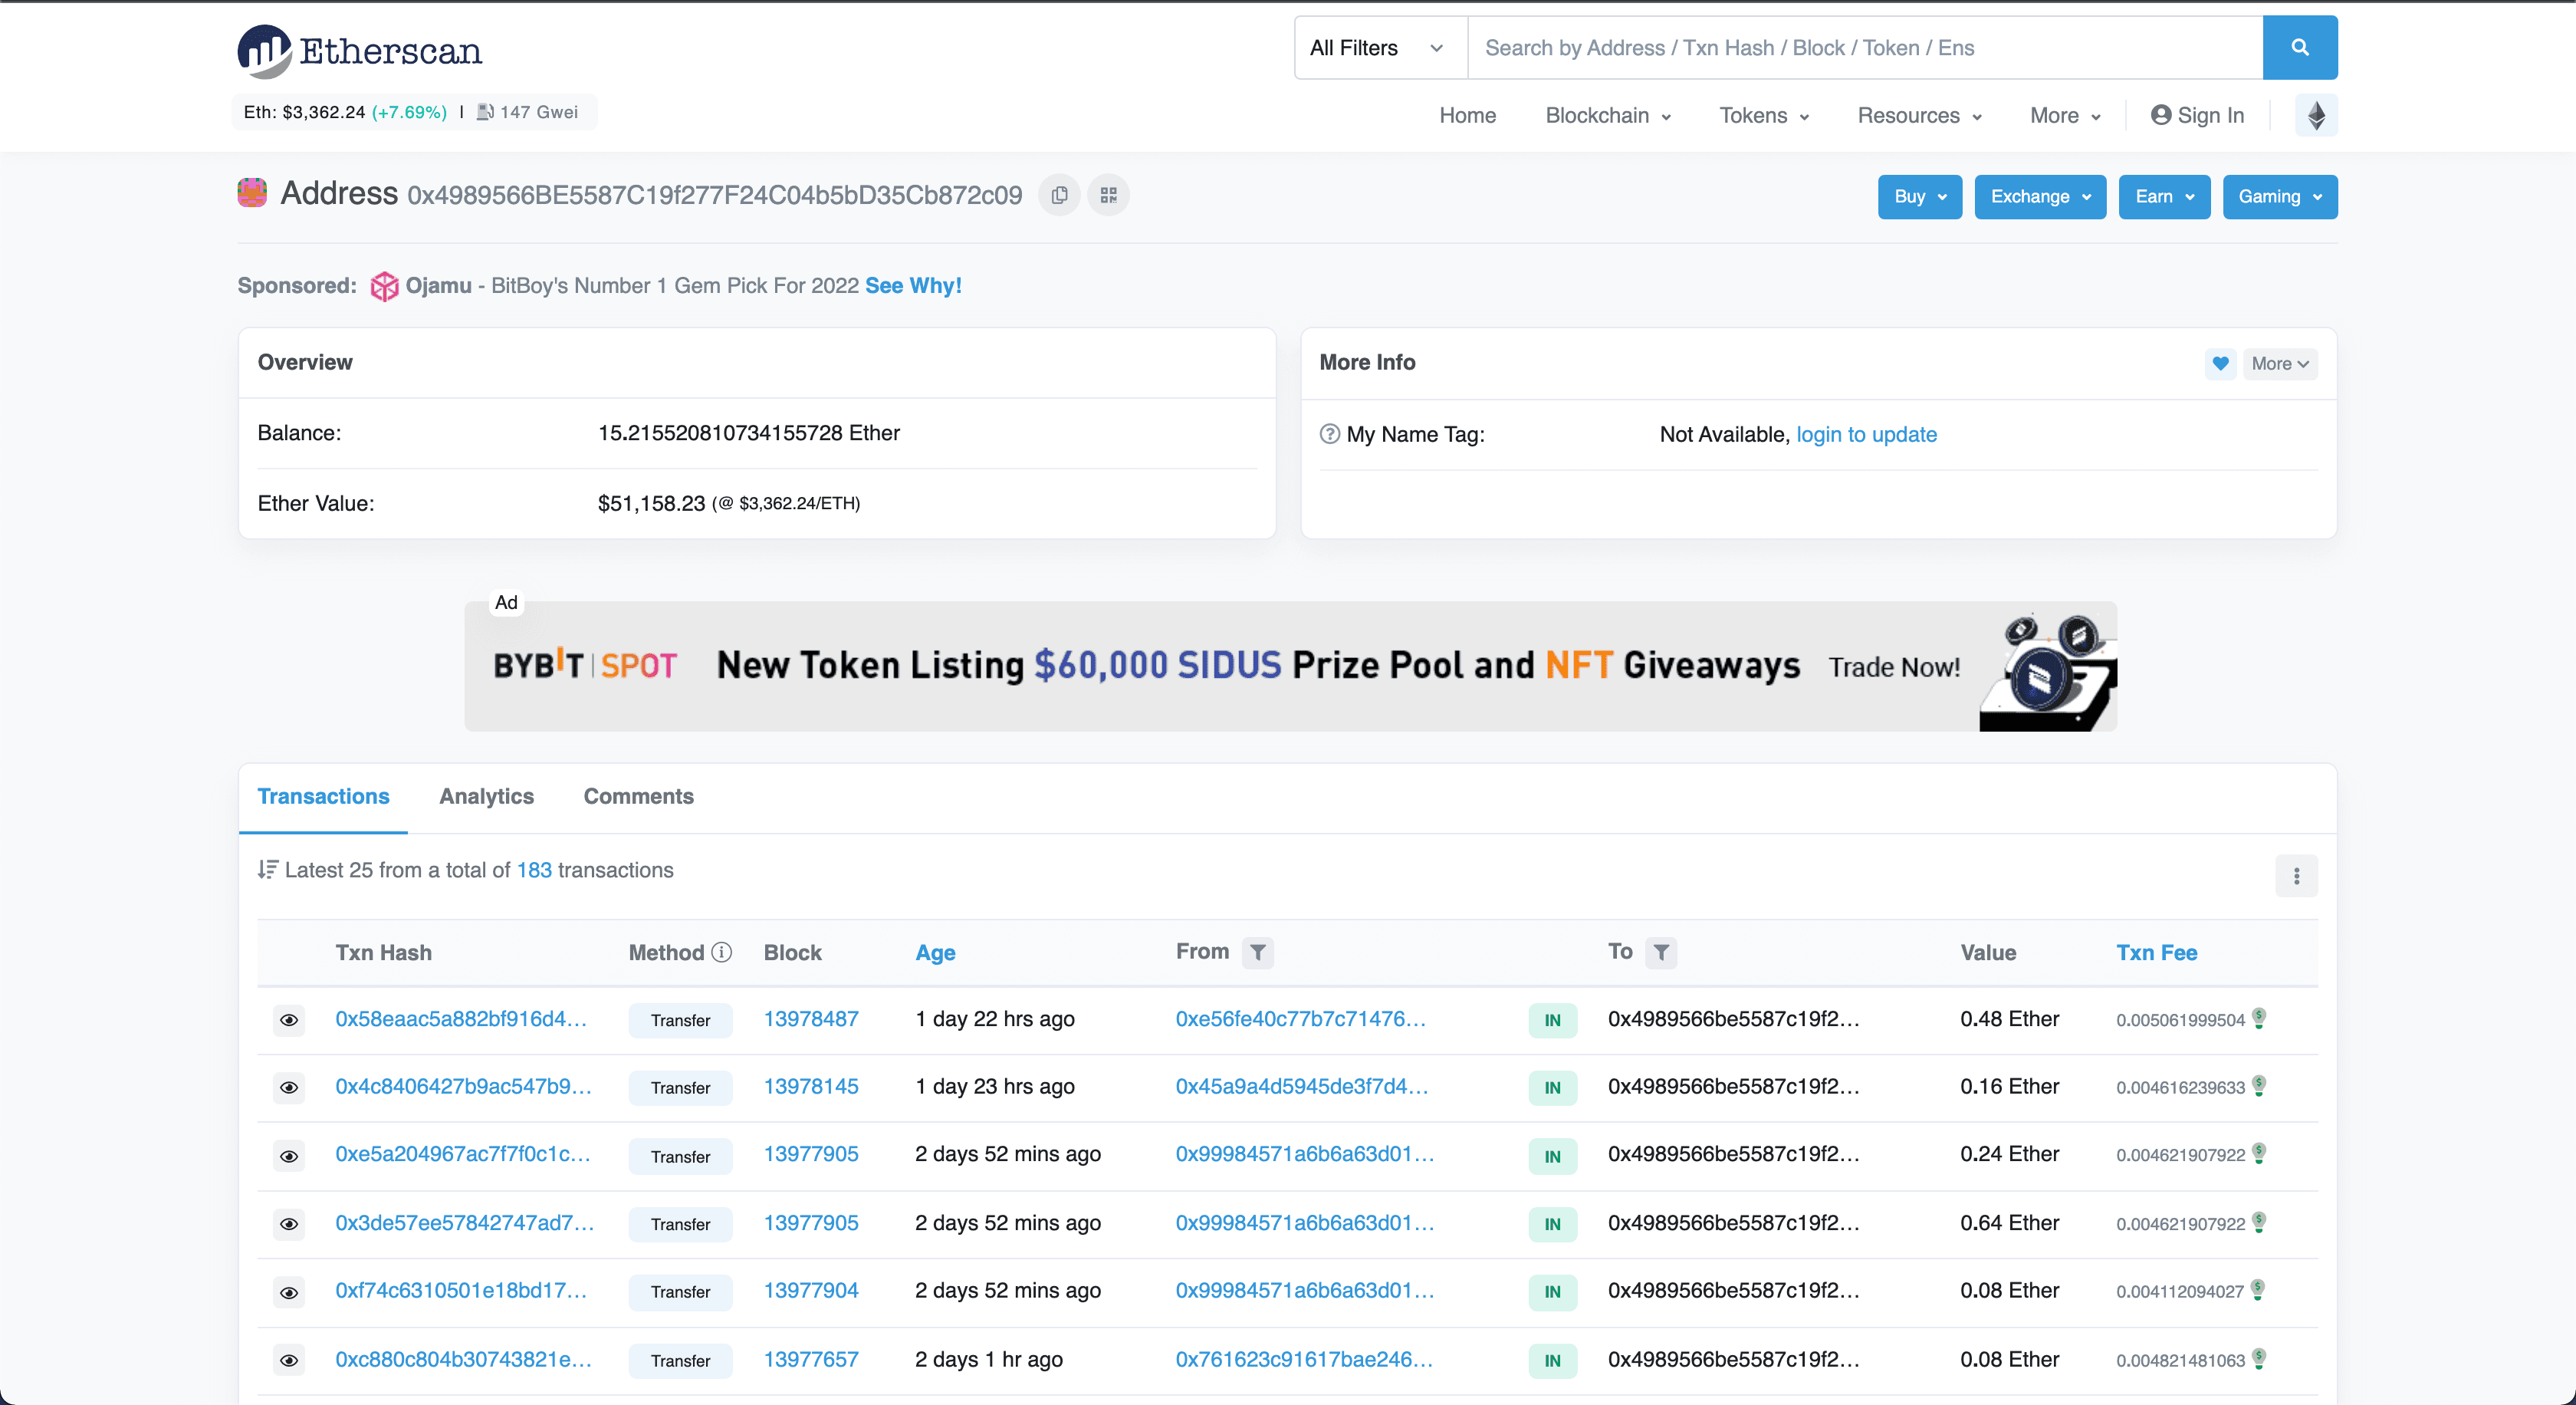Filter the To column
The image size is (2576, 1405).
click(x=1660, y=953)
